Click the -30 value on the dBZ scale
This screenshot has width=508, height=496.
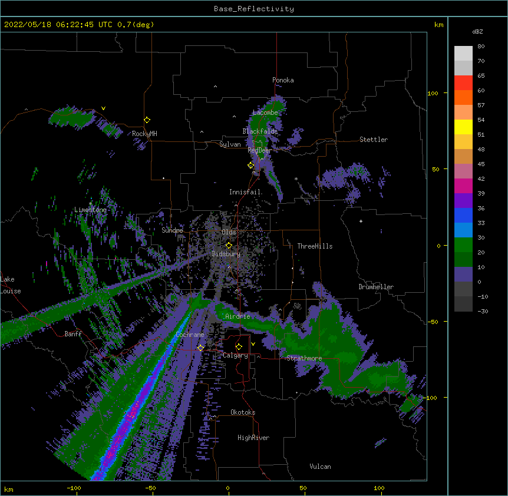tap(483, 311)
